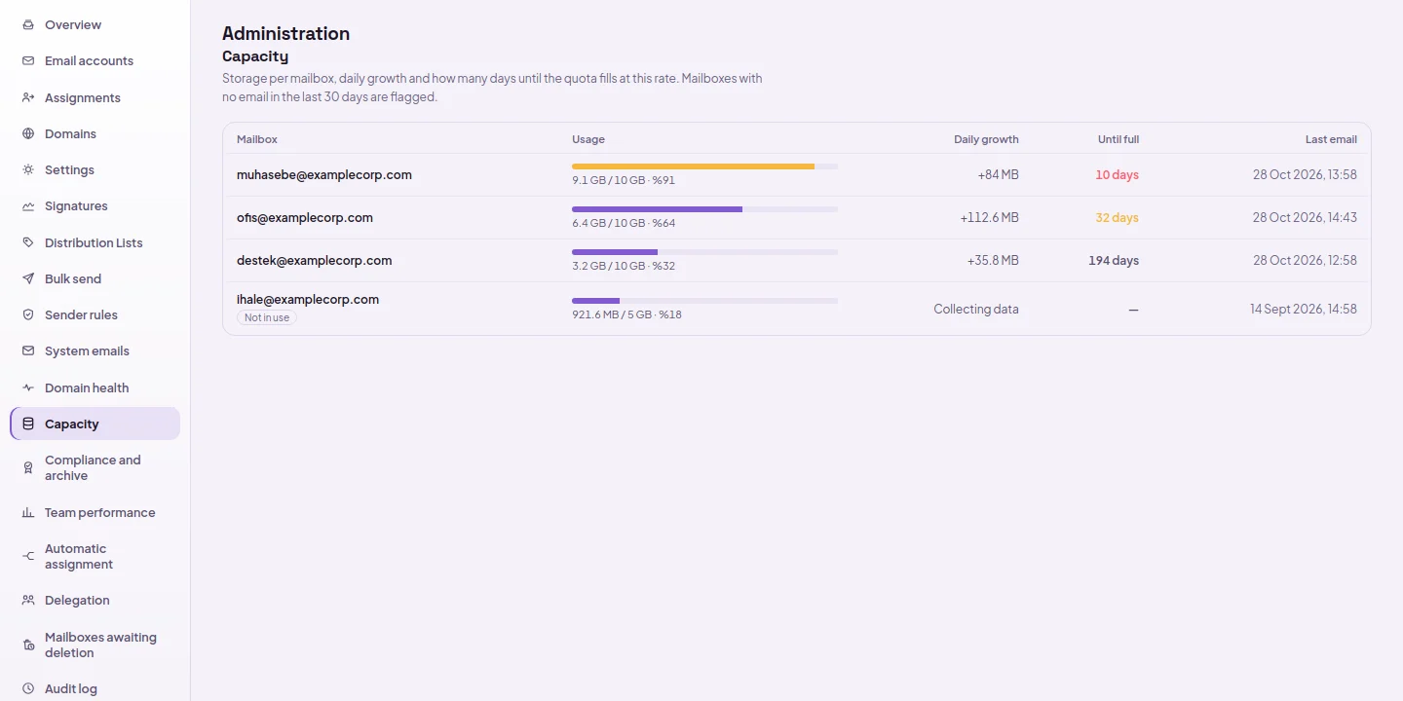The image size is (1403, 701).
Task: Click the Overview icon in the sidebar
Action: click(x=28, y=24)
